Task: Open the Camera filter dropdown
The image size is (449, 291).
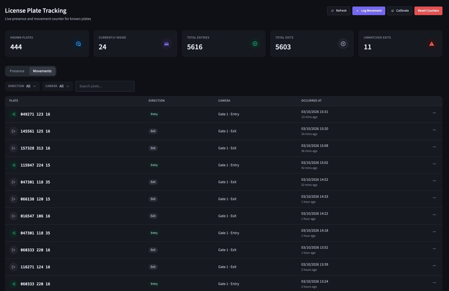Action: pyautogui.click(x=58, y=86)
